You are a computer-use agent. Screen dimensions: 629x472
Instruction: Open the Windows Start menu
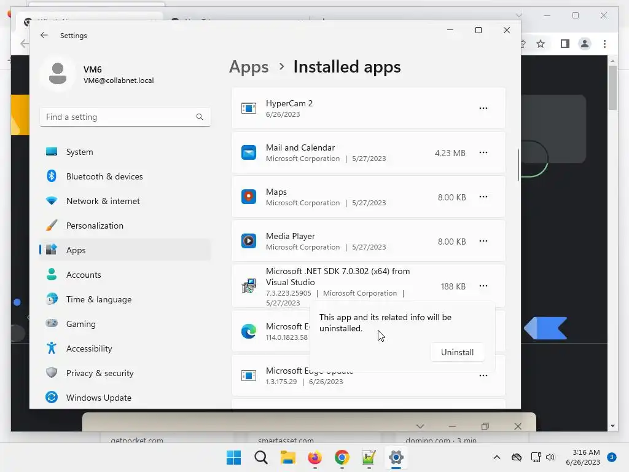[x=233, y=457]
